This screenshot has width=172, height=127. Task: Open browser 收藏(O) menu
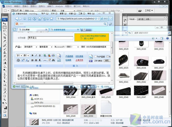73,14
